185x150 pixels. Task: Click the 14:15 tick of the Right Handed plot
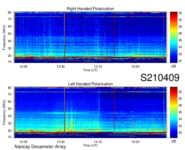tap(98, 67)
